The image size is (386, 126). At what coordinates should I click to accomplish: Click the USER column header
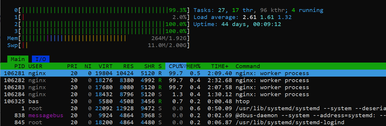(x=35, y=66)
